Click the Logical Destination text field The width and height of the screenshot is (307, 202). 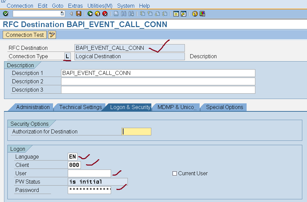pos(130,56)
